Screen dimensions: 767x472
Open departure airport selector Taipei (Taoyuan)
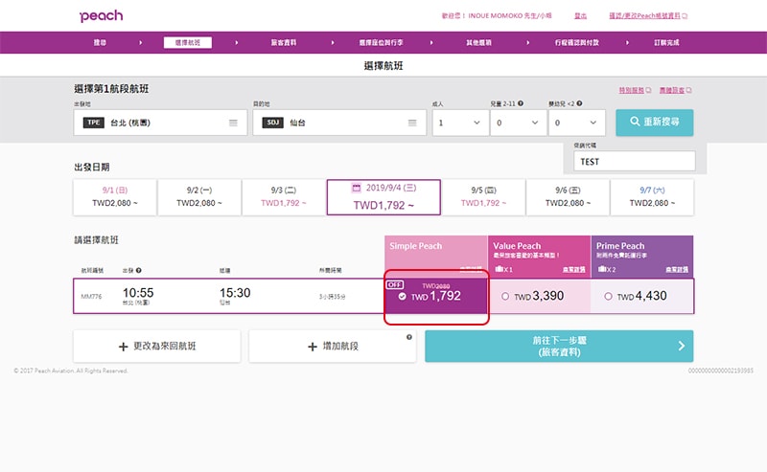pos(160,123)
